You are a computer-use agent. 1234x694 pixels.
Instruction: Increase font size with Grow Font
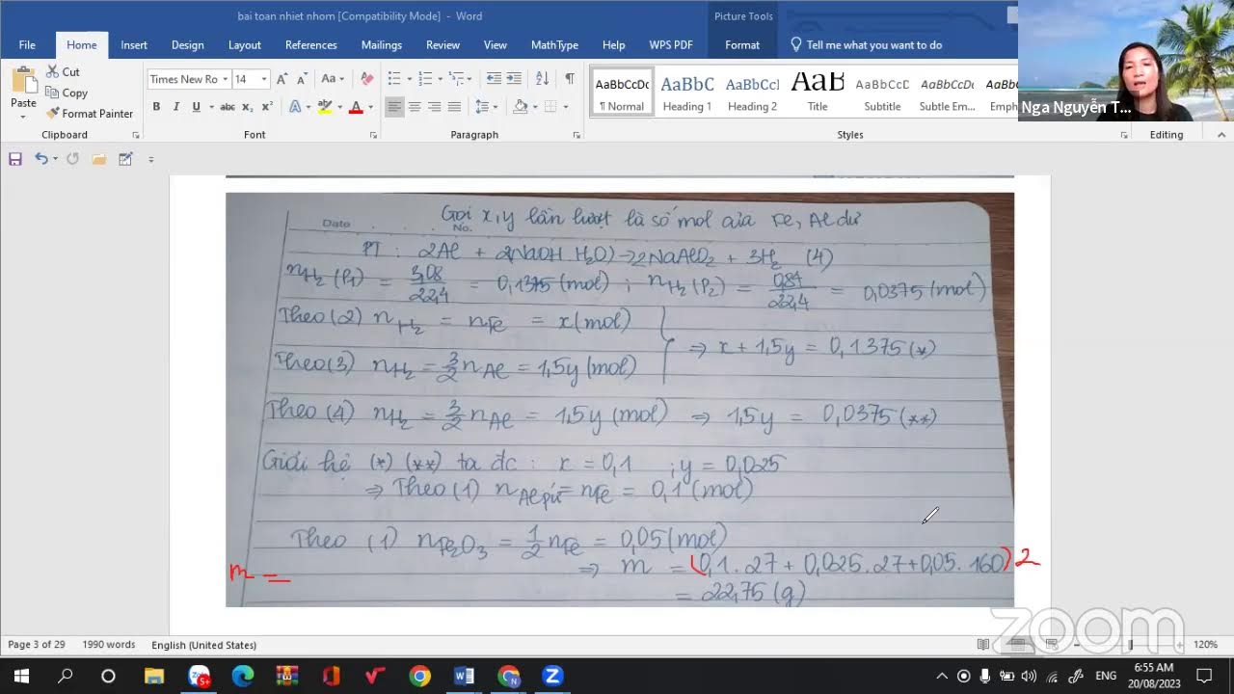(282, 79)
